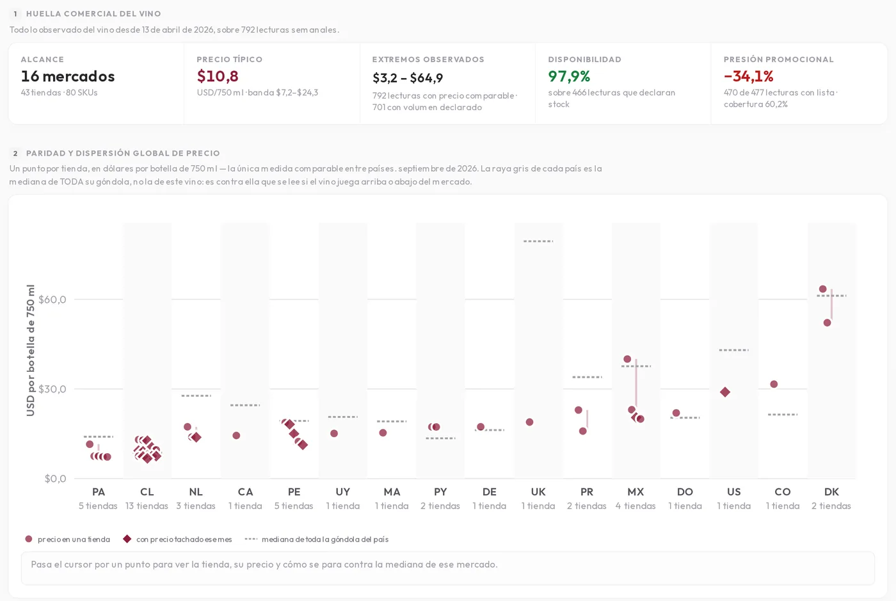
Task: Select the UY single store price dot
Action: point(334,433)
